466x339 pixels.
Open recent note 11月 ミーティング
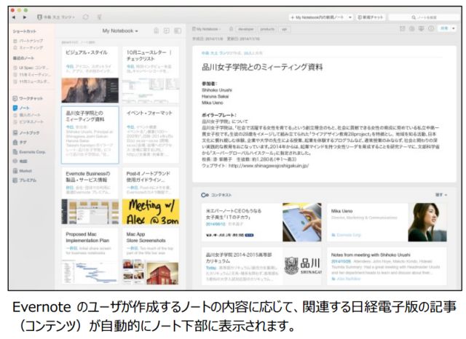(x=32, y=74)
